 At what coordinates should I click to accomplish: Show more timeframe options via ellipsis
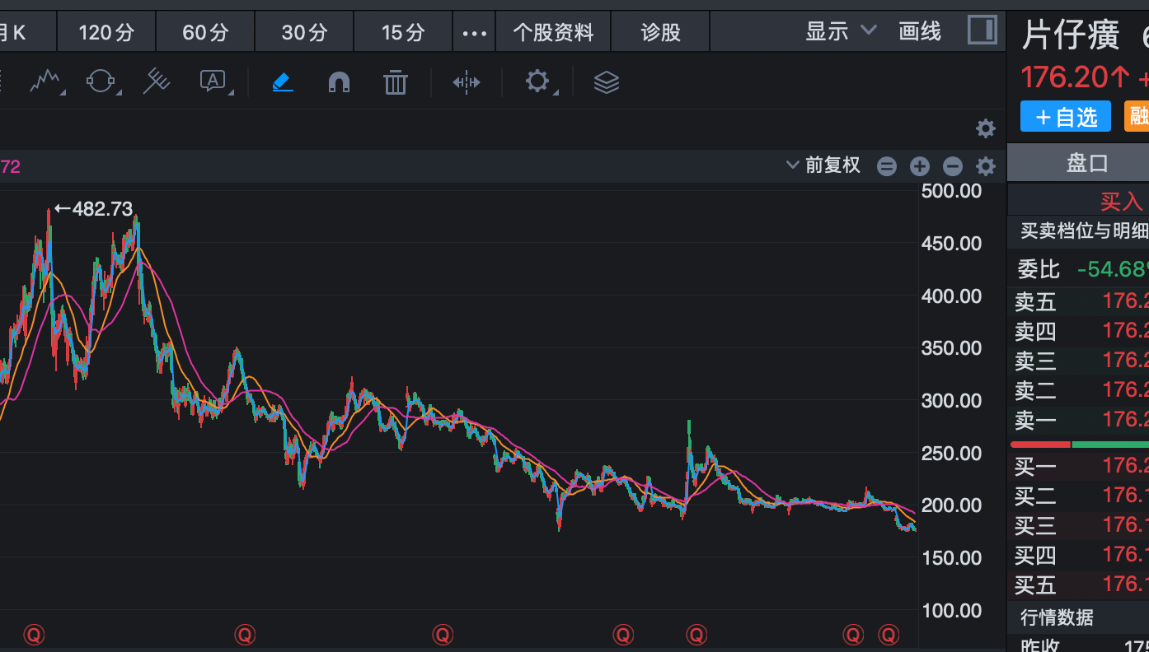click(x=475, y=33)
